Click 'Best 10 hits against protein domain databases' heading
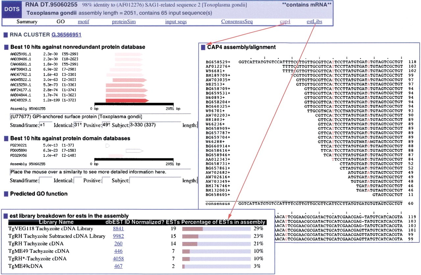421x275 pixels. click(70, 139)
